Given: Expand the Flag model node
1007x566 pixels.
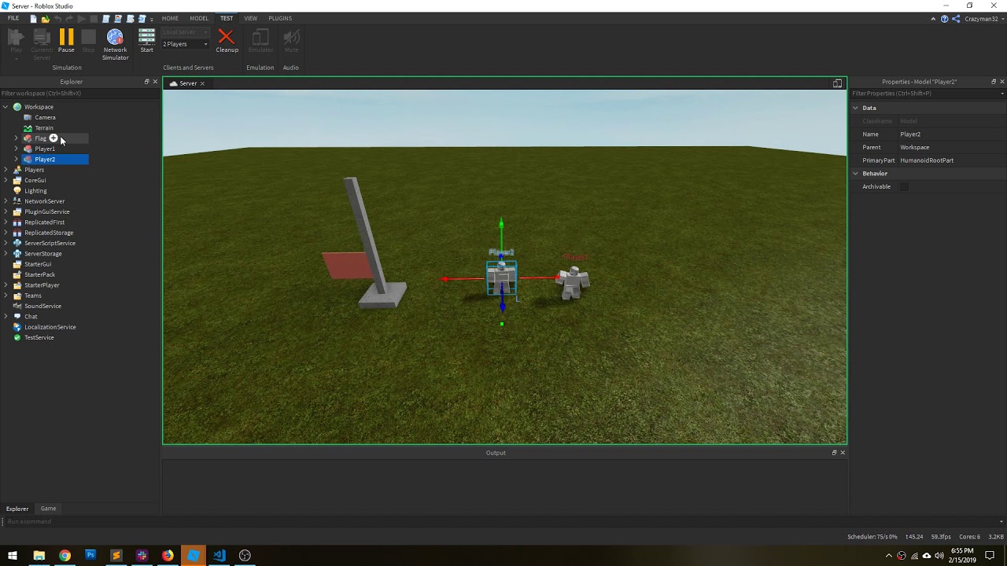Looking at the screenshot, I should pyautogui.click(x=16, y=138).
